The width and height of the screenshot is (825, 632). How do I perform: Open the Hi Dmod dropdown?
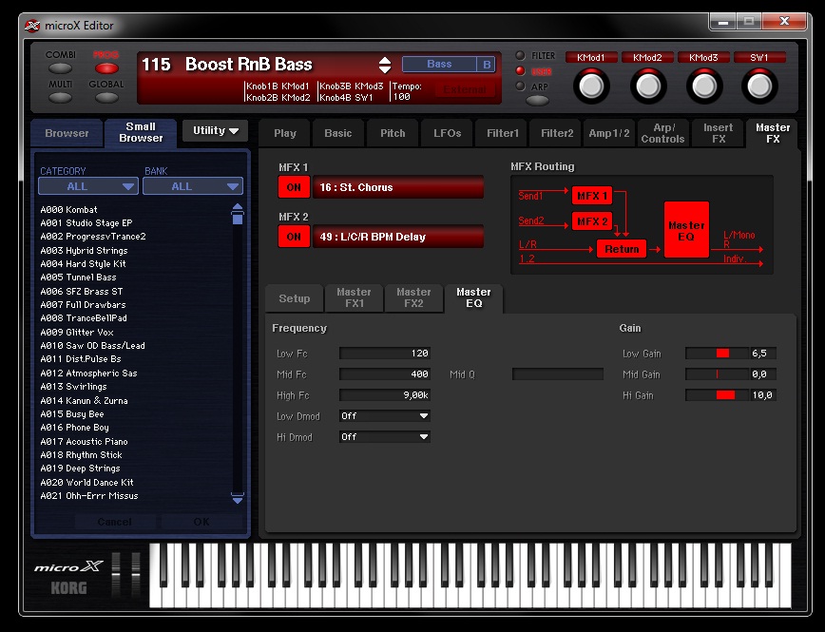pyautogui.click(x=385, y=437)
